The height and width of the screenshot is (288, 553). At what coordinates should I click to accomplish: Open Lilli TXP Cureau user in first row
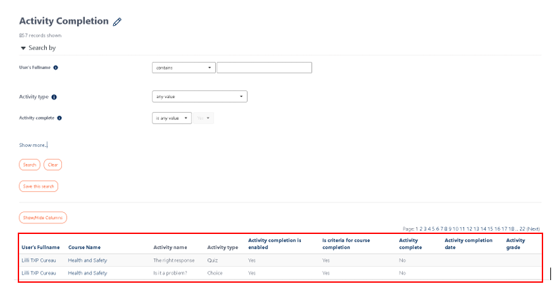coord(39,260)
